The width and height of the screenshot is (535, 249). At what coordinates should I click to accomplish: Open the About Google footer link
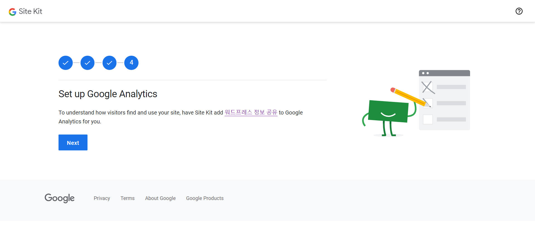[x=160, y=198]
